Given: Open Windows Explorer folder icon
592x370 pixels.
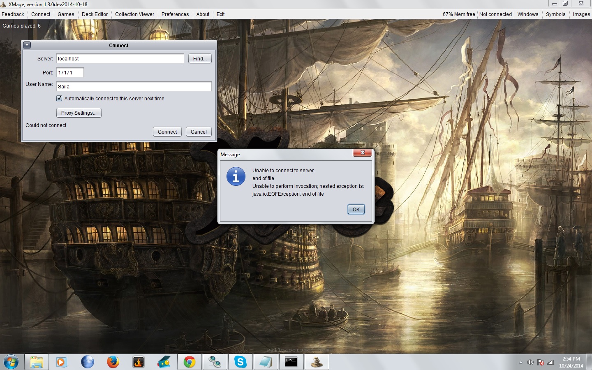Looking at the screenshot, I should click(x=37, y=362).
